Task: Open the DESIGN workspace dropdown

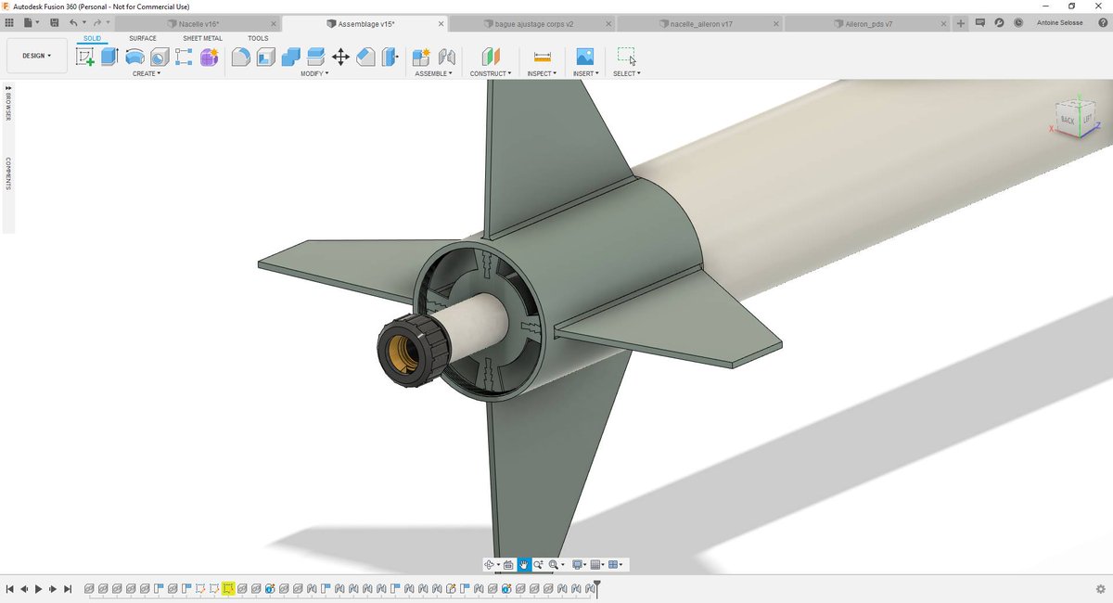Action: coord(37,56)
